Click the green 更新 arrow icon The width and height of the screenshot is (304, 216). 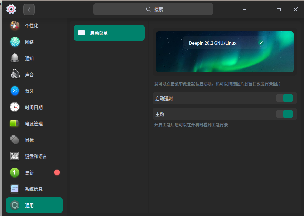(15, 172)
